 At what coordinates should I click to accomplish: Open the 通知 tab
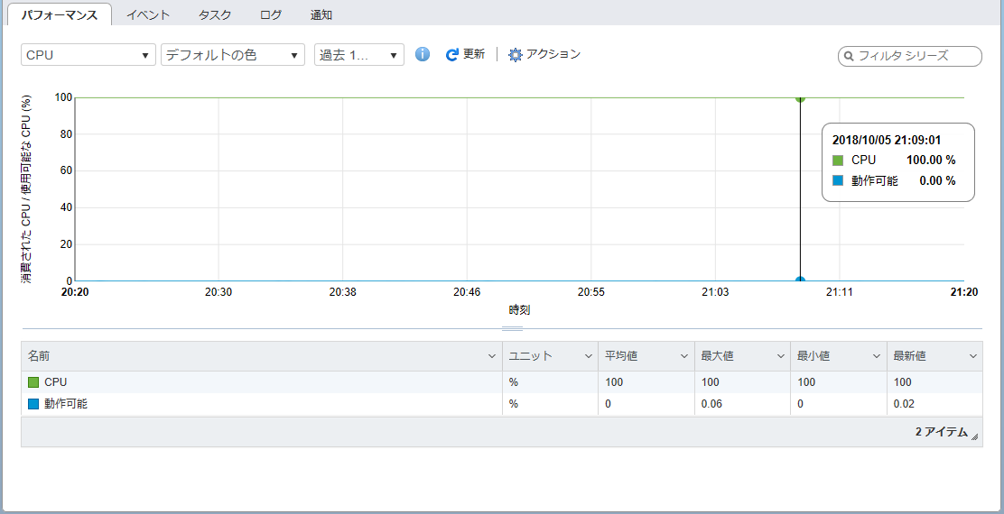point(321,14)
